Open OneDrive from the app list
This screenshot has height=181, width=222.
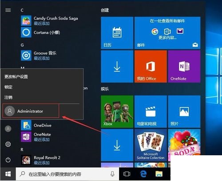pyautogui.click(x=36, y=125)
